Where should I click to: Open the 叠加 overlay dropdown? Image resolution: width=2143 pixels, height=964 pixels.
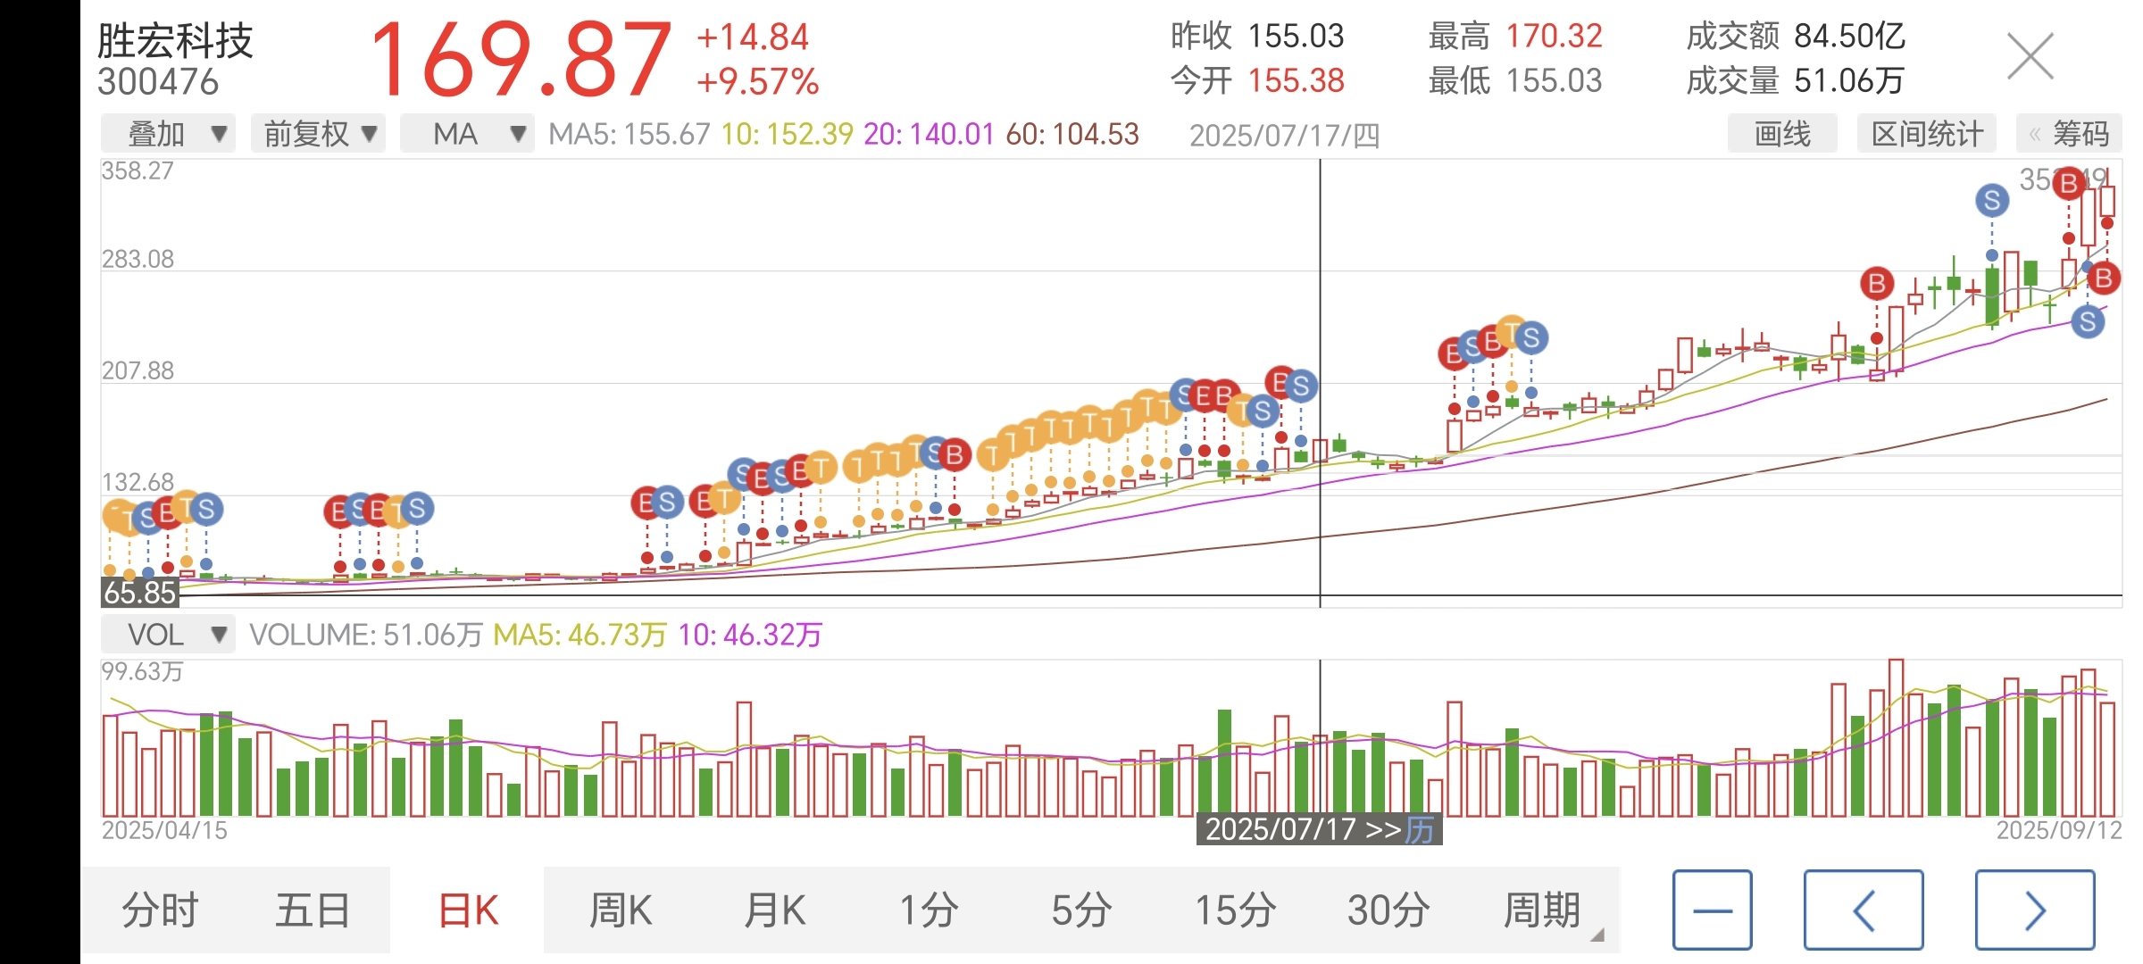168,134
